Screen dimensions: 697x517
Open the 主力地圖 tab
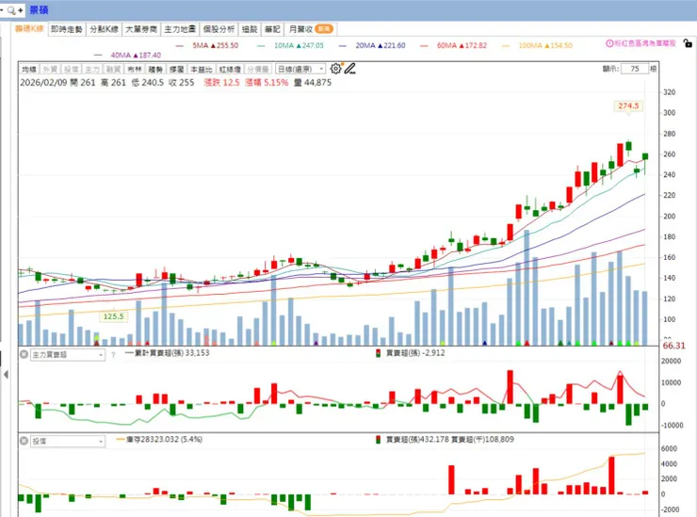(x=180, y=29)
